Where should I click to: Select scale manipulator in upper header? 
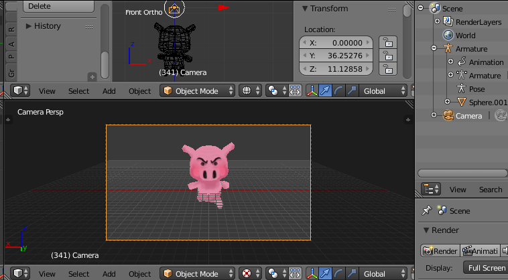point(352,91)
